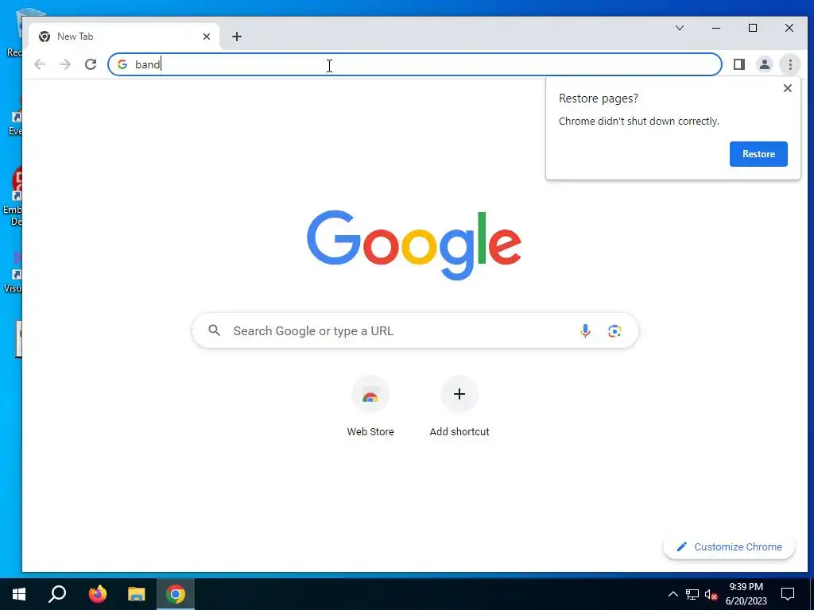This screenshot has height=610, width=814.
Task: Start voice search with microphone icon
Action: tap(585, 330)
